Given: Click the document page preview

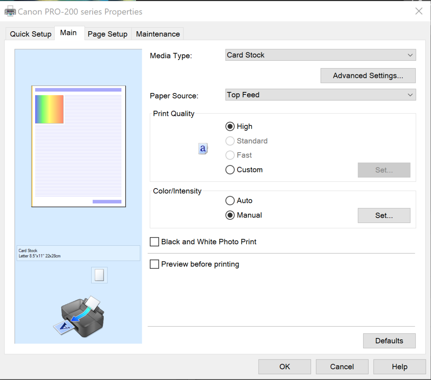Looking at the screenshot, I should point(79,146).
